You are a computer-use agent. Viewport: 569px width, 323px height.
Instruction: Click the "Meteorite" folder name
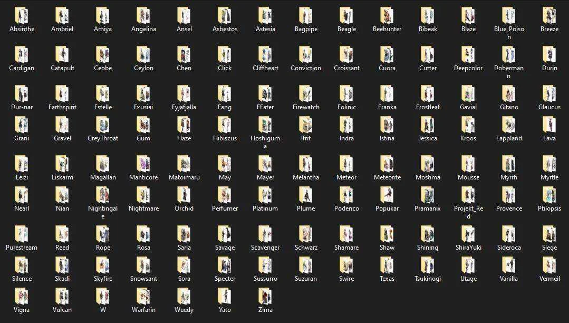point(387,177)
